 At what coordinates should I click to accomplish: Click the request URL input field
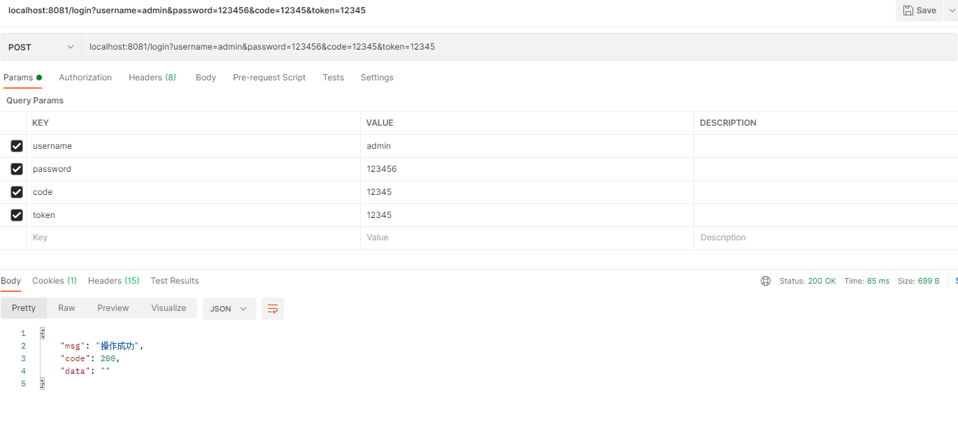pyautogui.click(x=519, y=47)
